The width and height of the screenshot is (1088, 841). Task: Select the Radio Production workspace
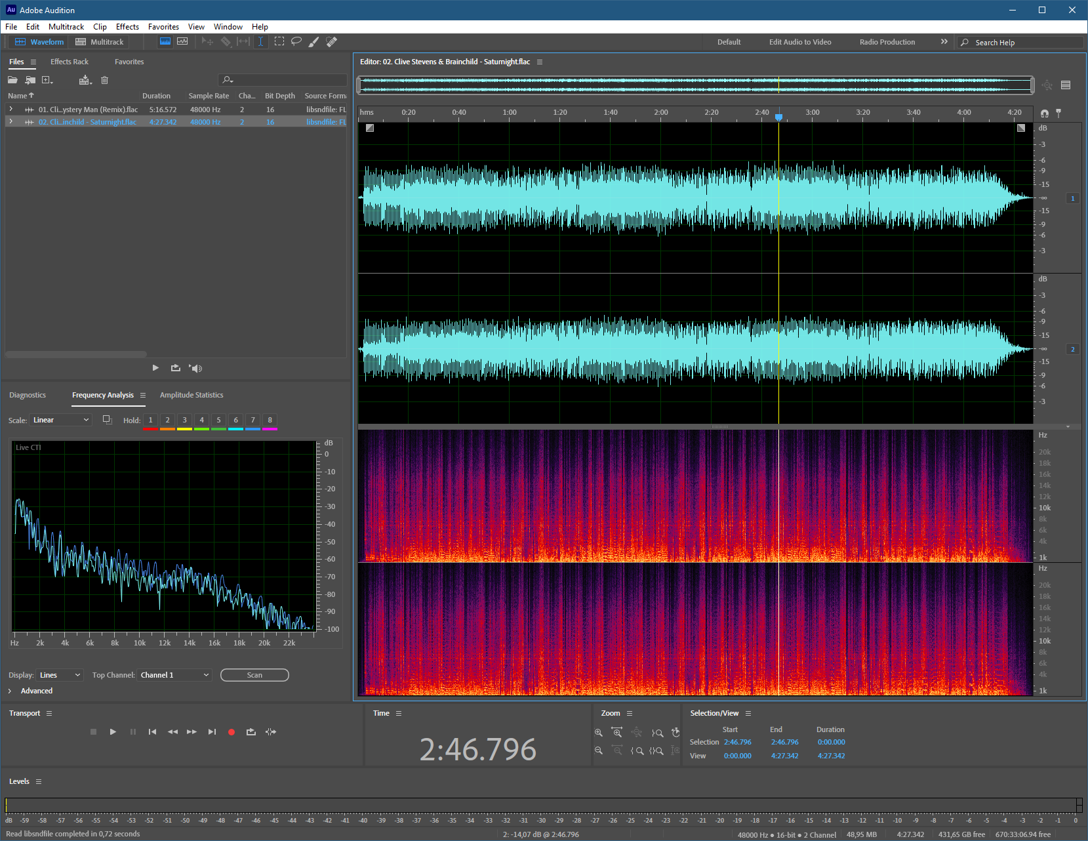coord(887,42)
